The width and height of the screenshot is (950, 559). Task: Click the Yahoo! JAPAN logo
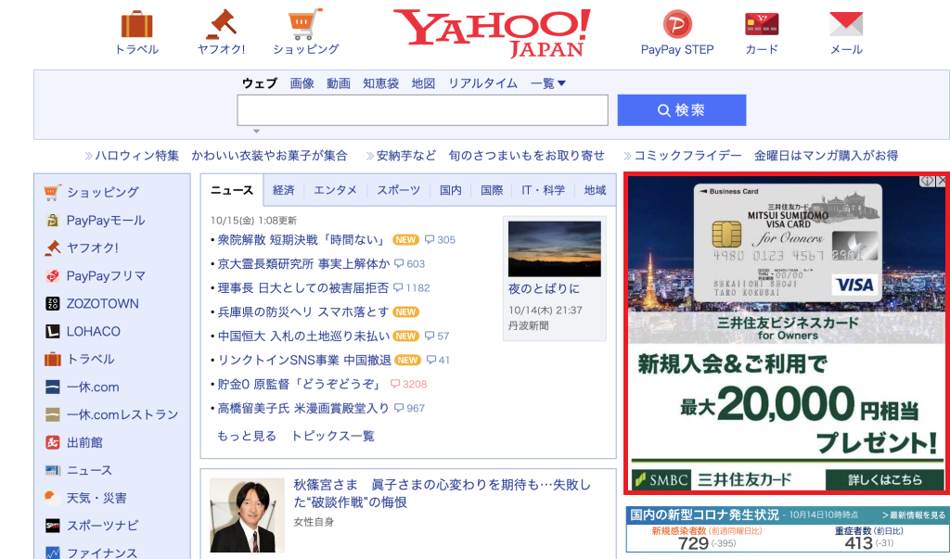click(x=492, y=33)
